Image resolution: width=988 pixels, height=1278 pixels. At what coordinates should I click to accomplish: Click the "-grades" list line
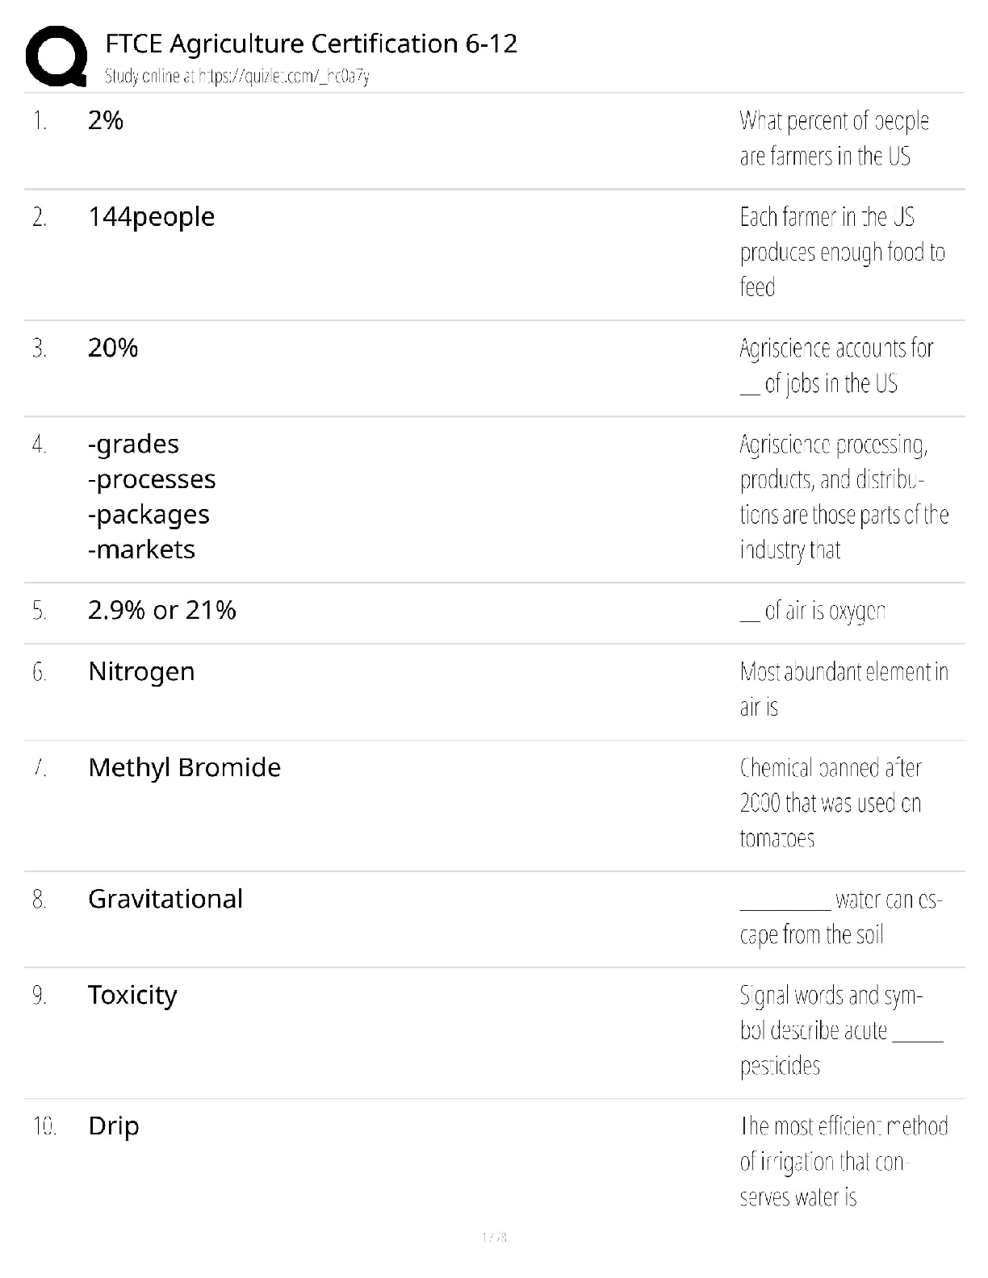[133, 444]
